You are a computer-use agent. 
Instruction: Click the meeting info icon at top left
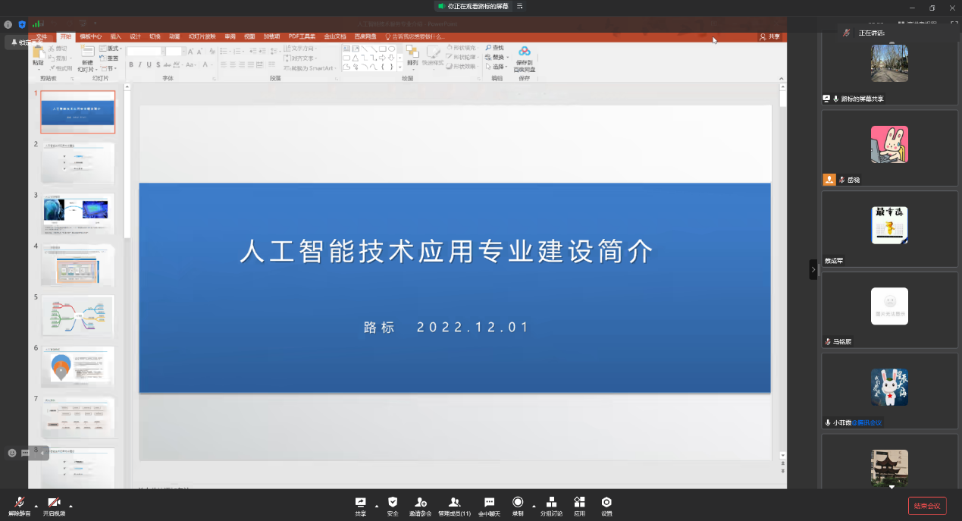[8, 24]
